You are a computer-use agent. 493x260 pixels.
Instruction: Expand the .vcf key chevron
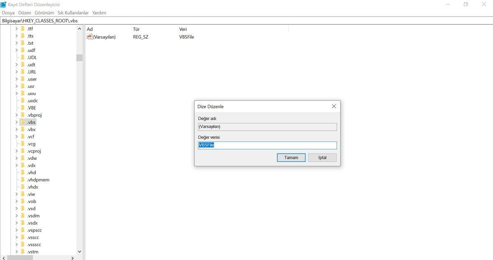[16, 136]
